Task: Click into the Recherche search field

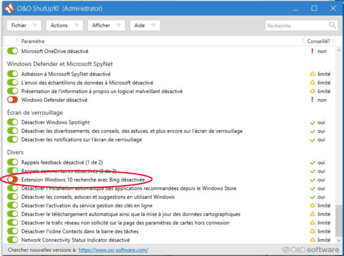Action: click(295, 25)
